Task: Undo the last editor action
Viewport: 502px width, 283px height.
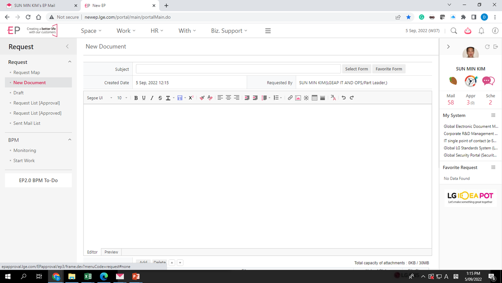Action: point(344,98)
